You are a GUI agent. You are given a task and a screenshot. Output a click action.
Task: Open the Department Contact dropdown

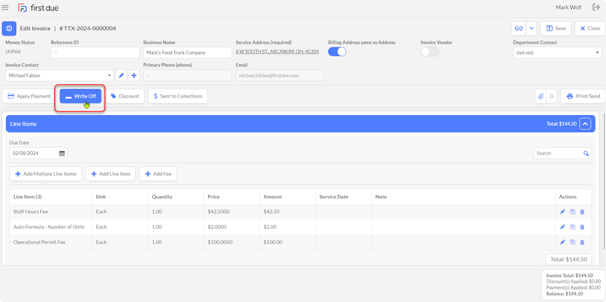[x=558, y=52]
